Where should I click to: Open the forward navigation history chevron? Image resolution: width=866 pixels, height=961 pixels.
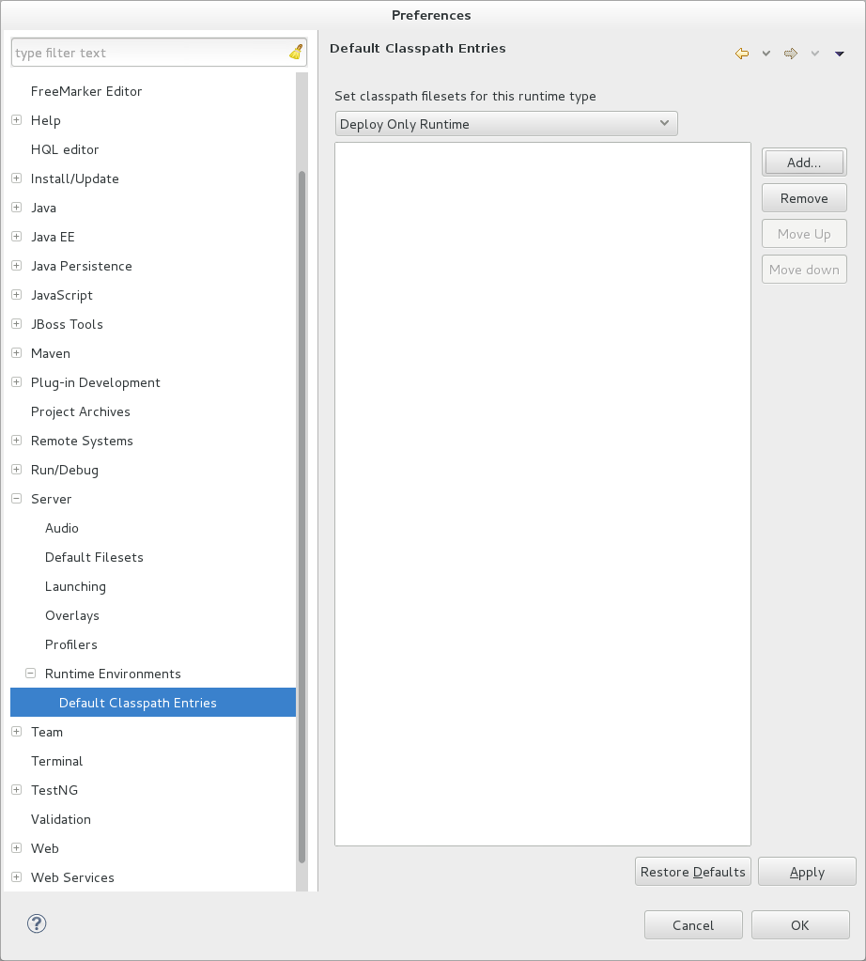tap(813, 54)
